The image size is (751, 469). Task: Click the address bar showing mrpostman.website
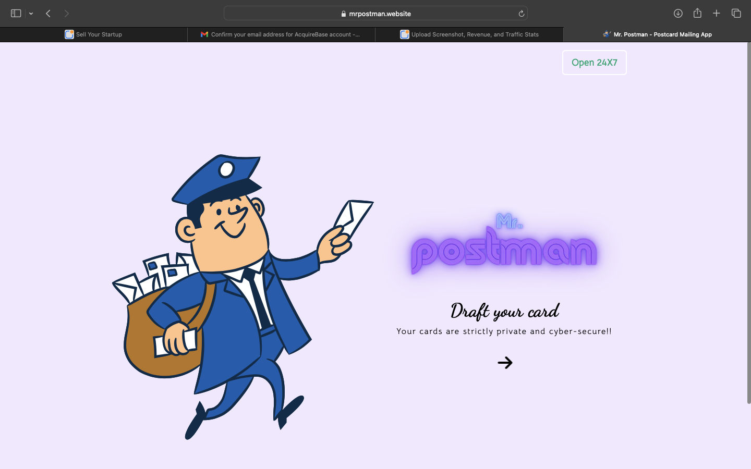375,14
